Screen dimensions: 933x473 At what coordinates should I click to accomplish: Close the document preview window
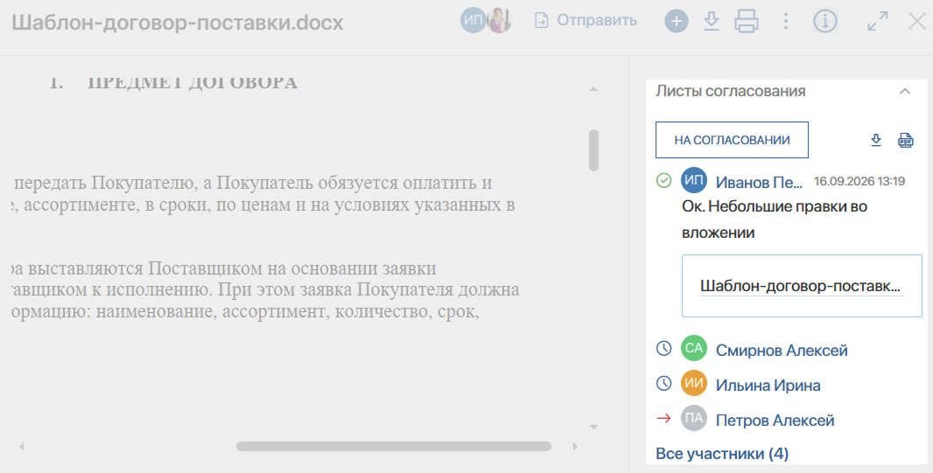pos(917,21)
